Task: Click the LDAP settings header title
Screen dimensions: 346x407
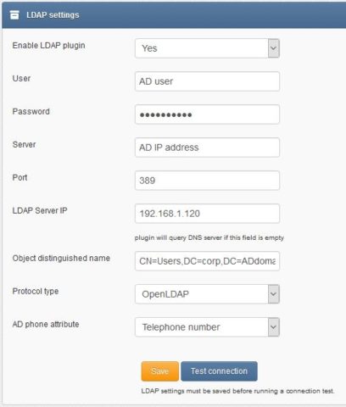Action: click(53, 15)
